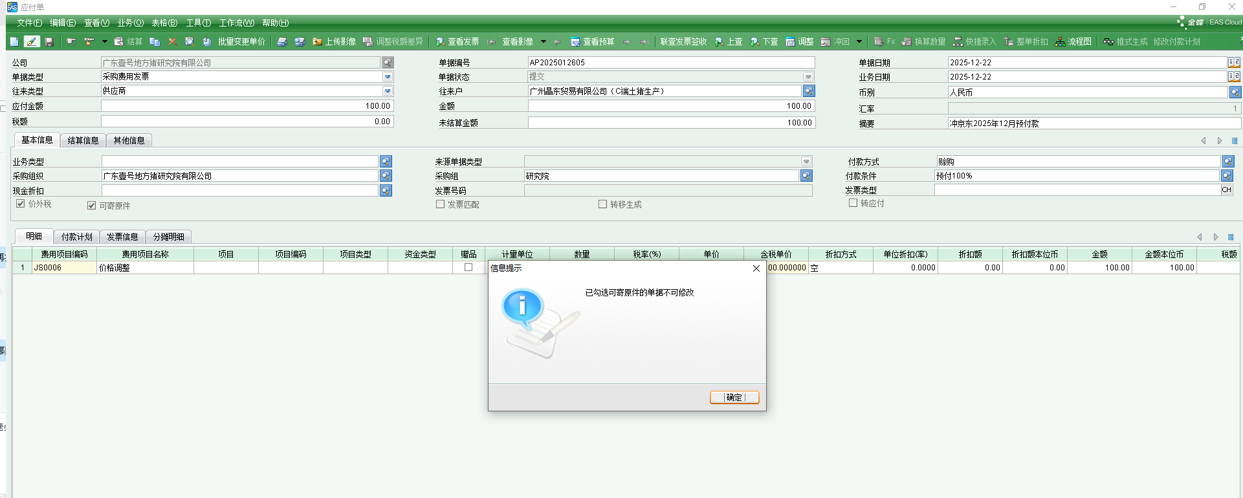
Task: Click the 流程图 flowchart icon
Action: pos(1060,41)
